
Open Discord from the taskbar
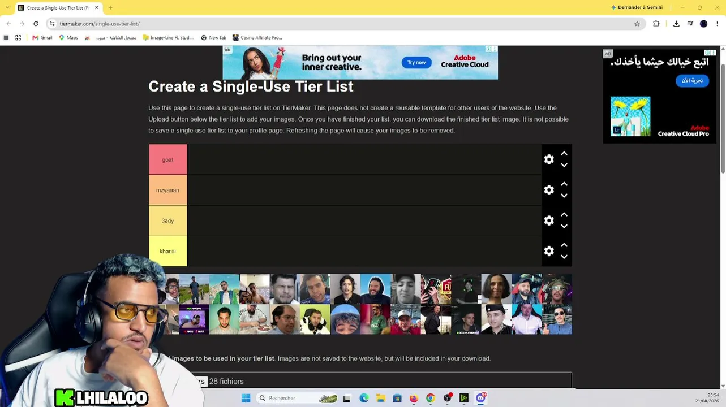tap(481, 398)
